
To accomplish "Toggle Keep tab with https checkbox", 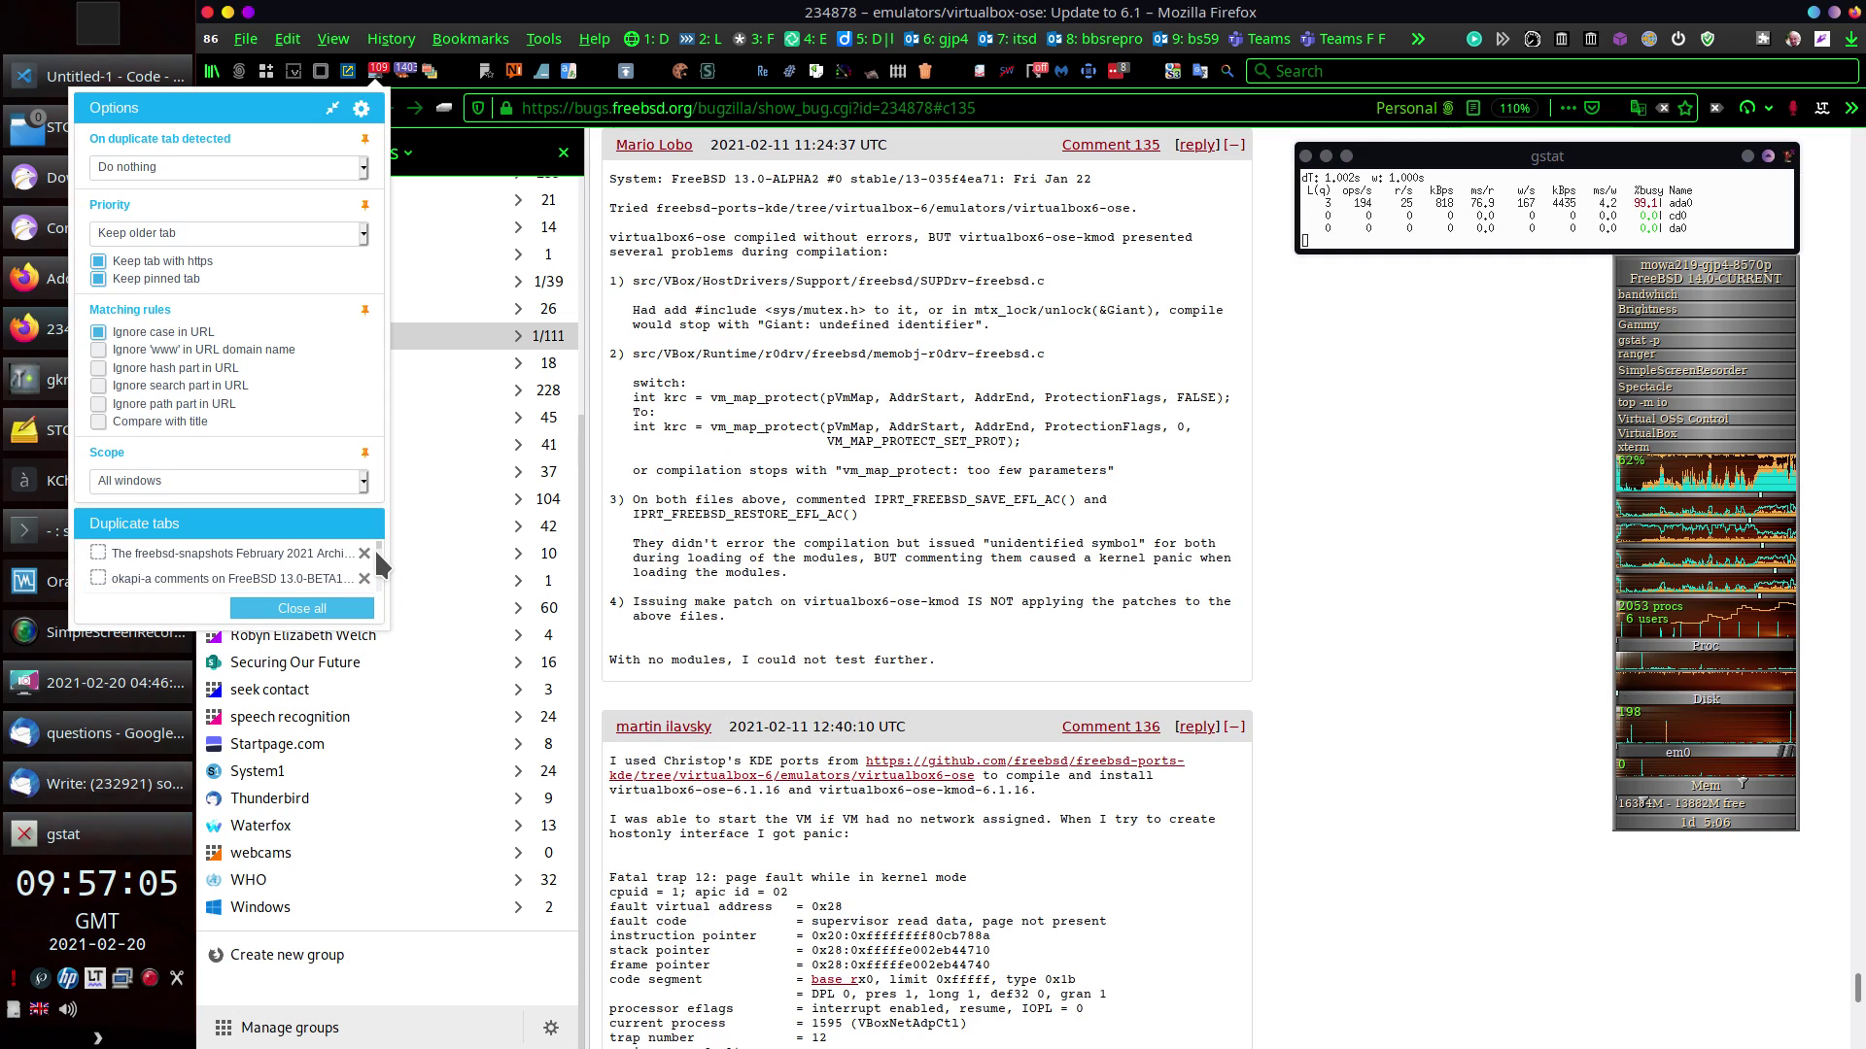I will point(98,261).
